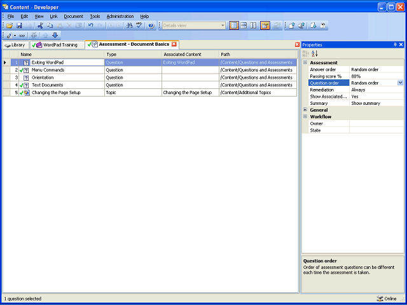Click the /Content/Additional Topics path cell
407x305 pixels.
click(x=258, y=93)
